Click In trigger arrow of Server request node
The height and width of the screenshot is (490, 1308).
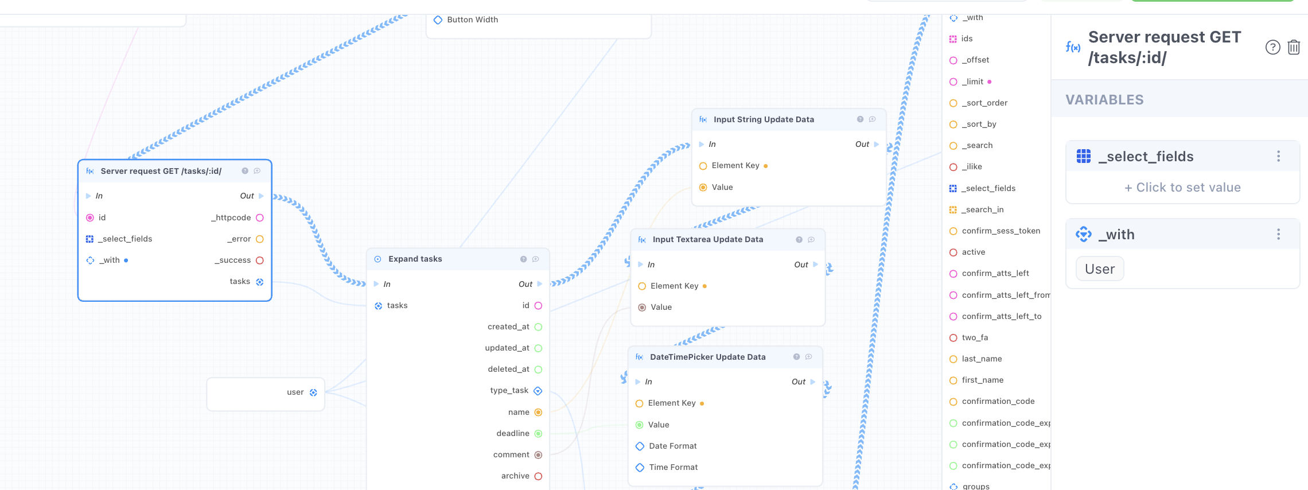pos(88,196)
